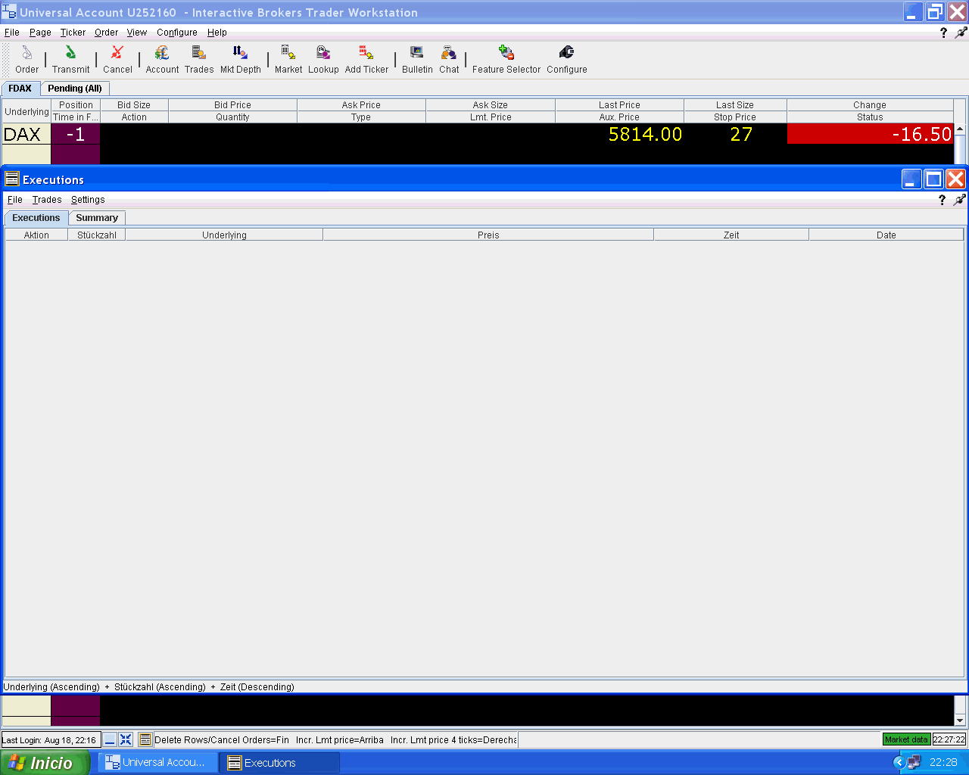Click the minimize icon in status bar

coord(110,739)
